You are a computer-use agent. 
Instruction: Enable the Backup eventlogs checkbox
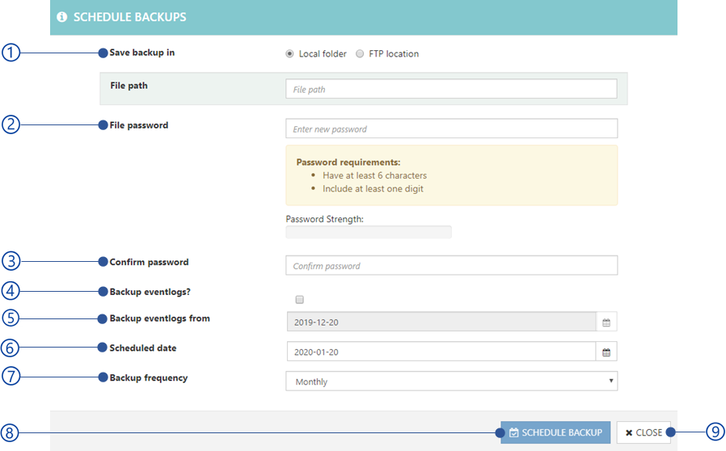pyautogui.click(x=300, y=300)
